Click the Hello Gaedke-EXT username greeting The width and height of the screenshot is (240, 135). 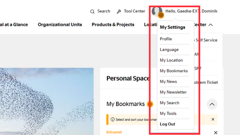(191, 11)
